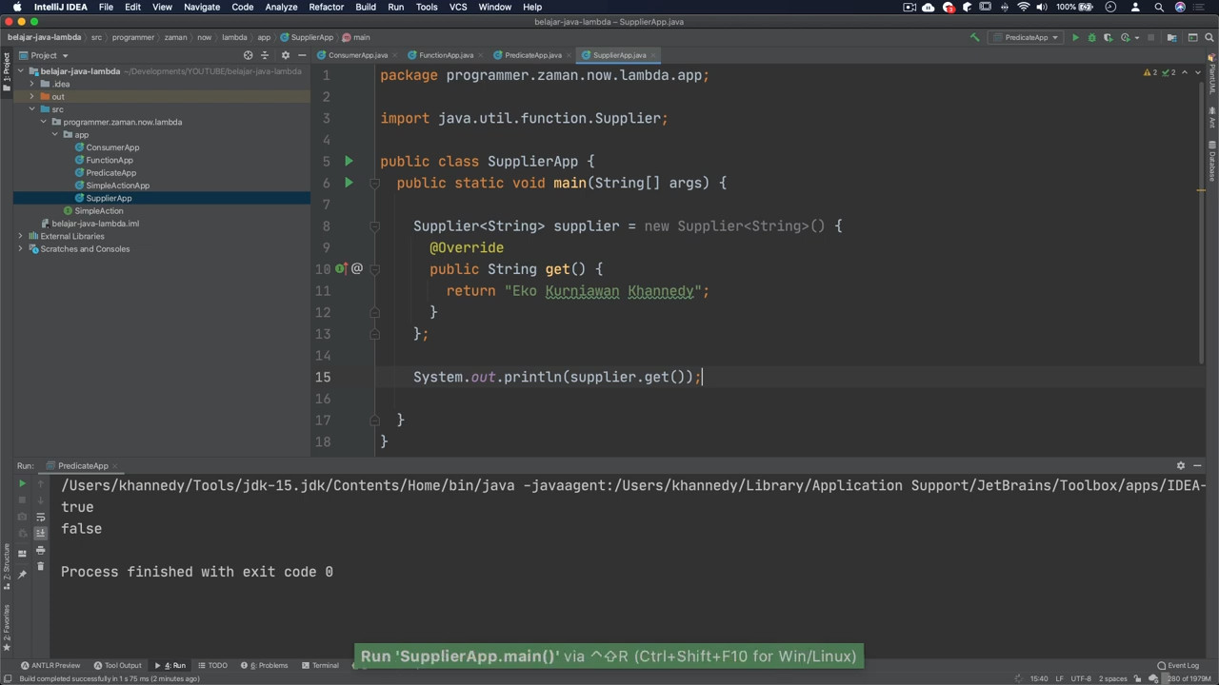Open the warnings indicator showing 2

pyautogui.click(x=1150, y=72)
